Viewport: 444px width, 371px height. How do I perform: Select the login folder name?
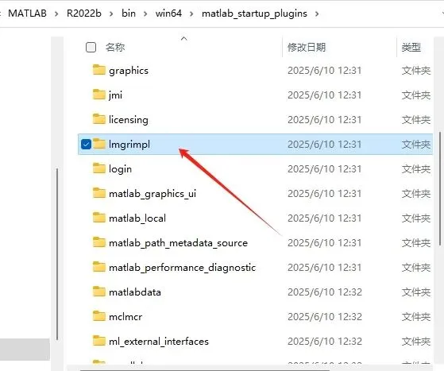point(121,169)
